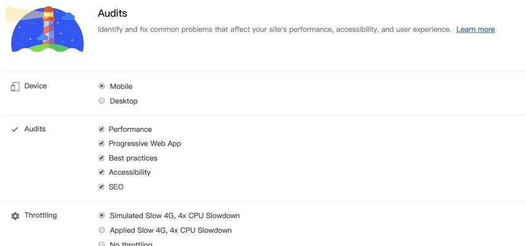Uncheck the SEO audit checkbox
526x246 pixels.
point(101,187)
